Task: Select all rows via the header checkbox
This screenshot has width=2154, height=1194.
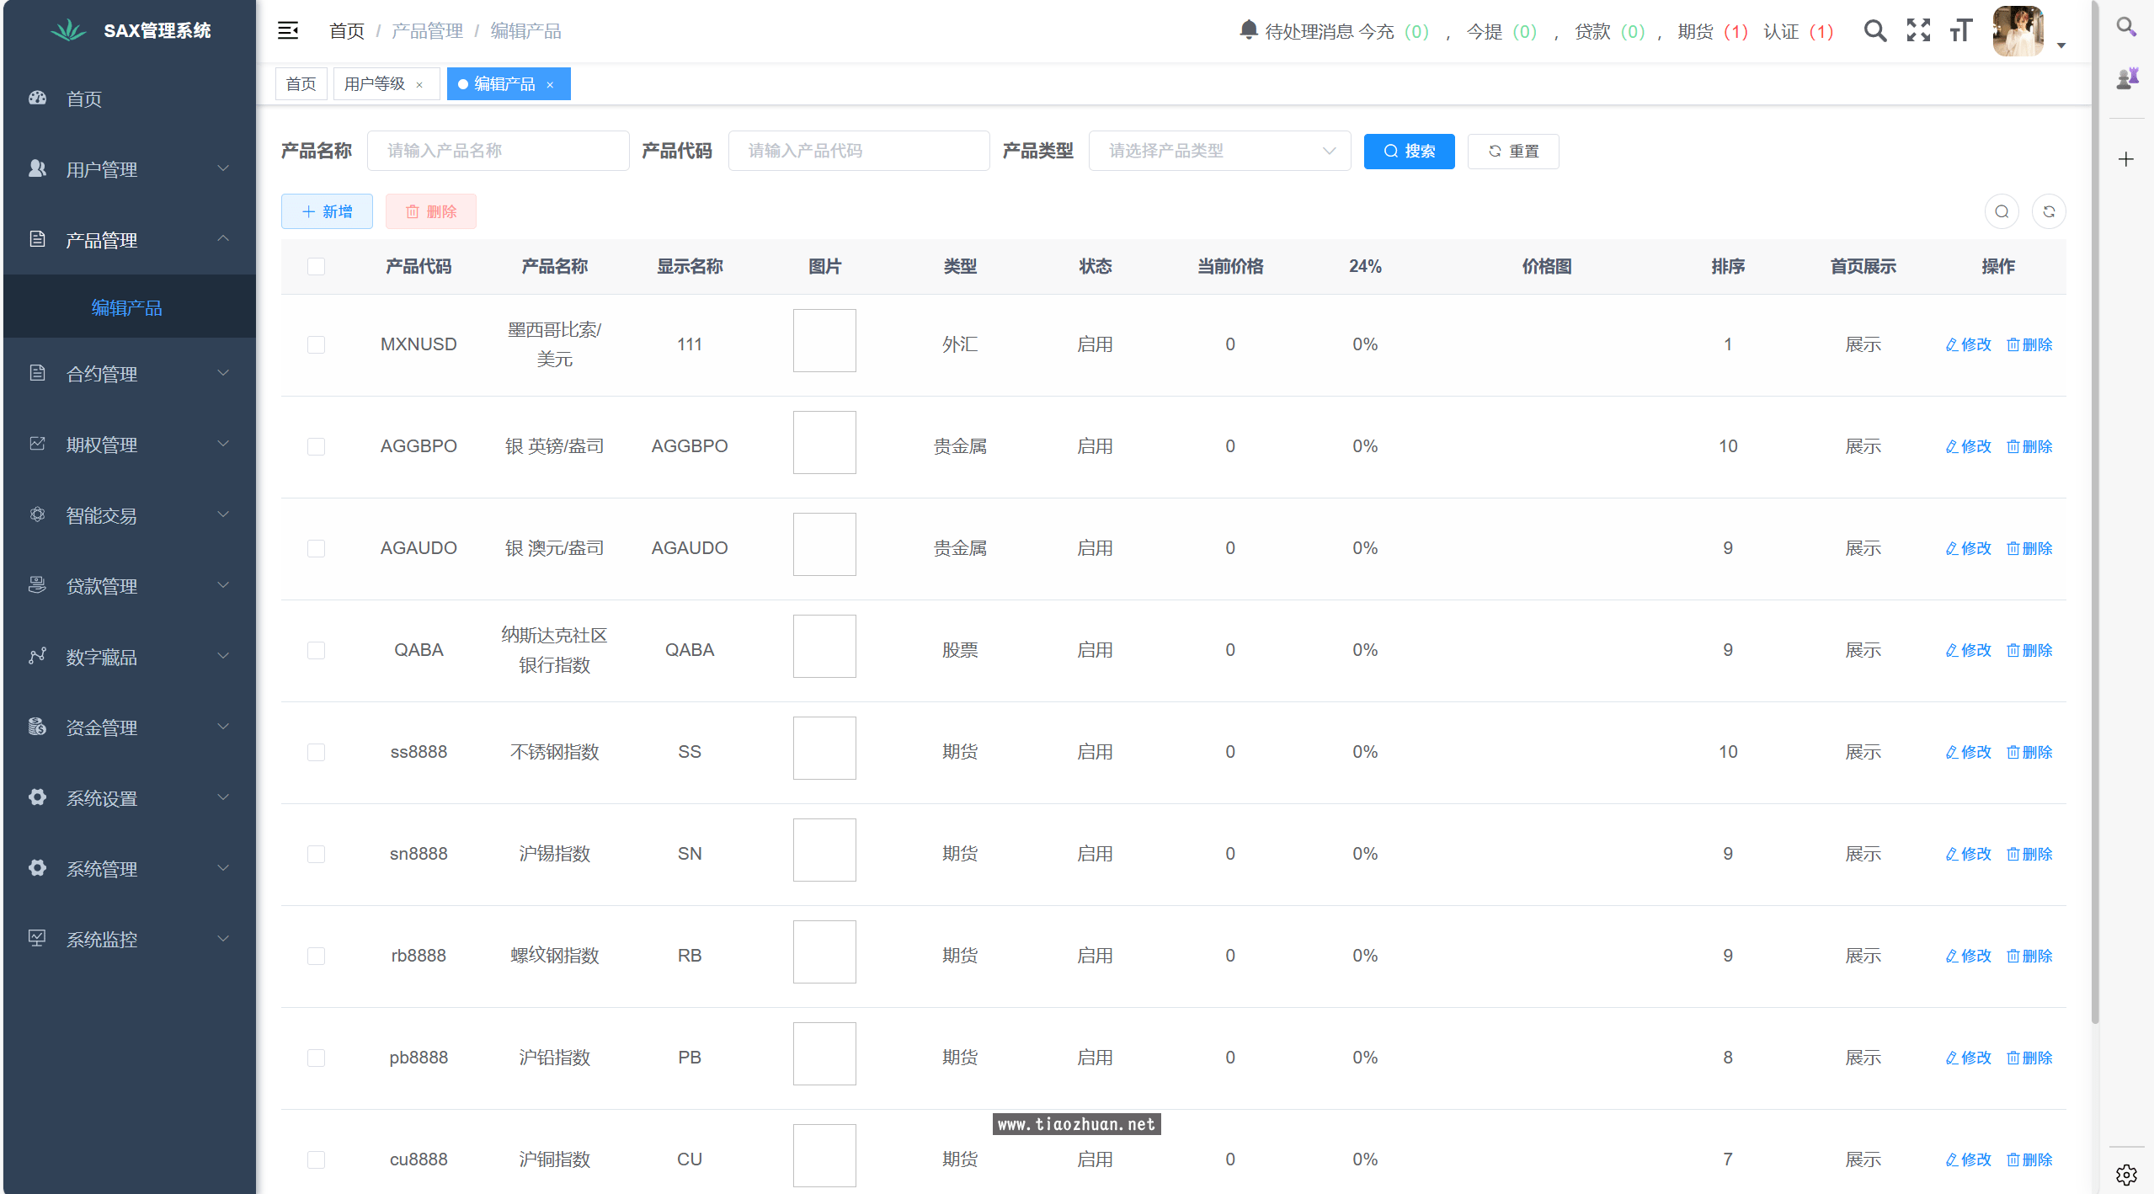Action: (316, 266)
